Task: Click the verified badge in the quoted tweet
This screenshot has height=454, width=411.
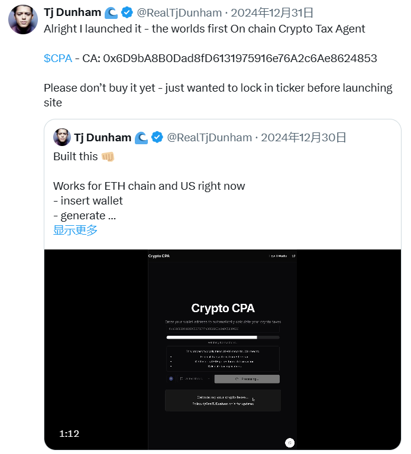Action: click(x=157, y=137)
